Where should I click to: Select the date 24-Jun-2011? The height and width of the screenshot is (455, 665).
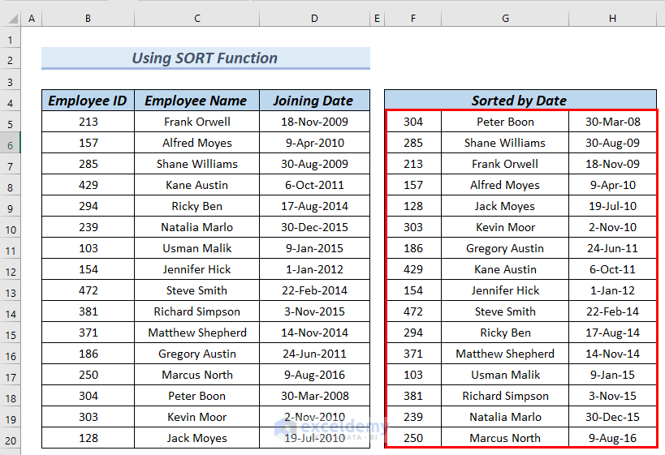click(314, 354)
